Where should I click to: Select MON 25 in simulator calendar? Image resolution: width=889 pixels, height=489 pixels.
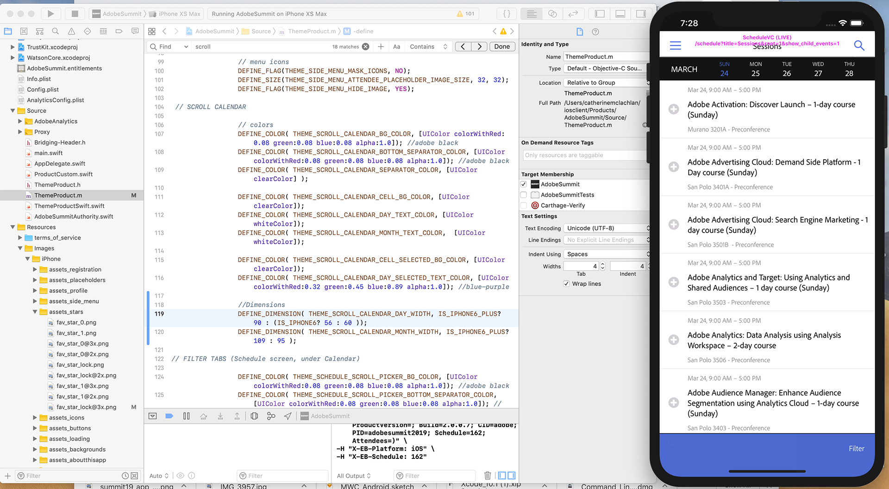(x=756, y=69)
